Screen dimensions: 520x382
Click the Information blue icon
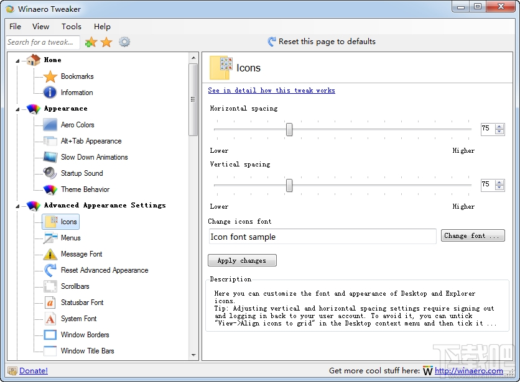click(50, 93)
